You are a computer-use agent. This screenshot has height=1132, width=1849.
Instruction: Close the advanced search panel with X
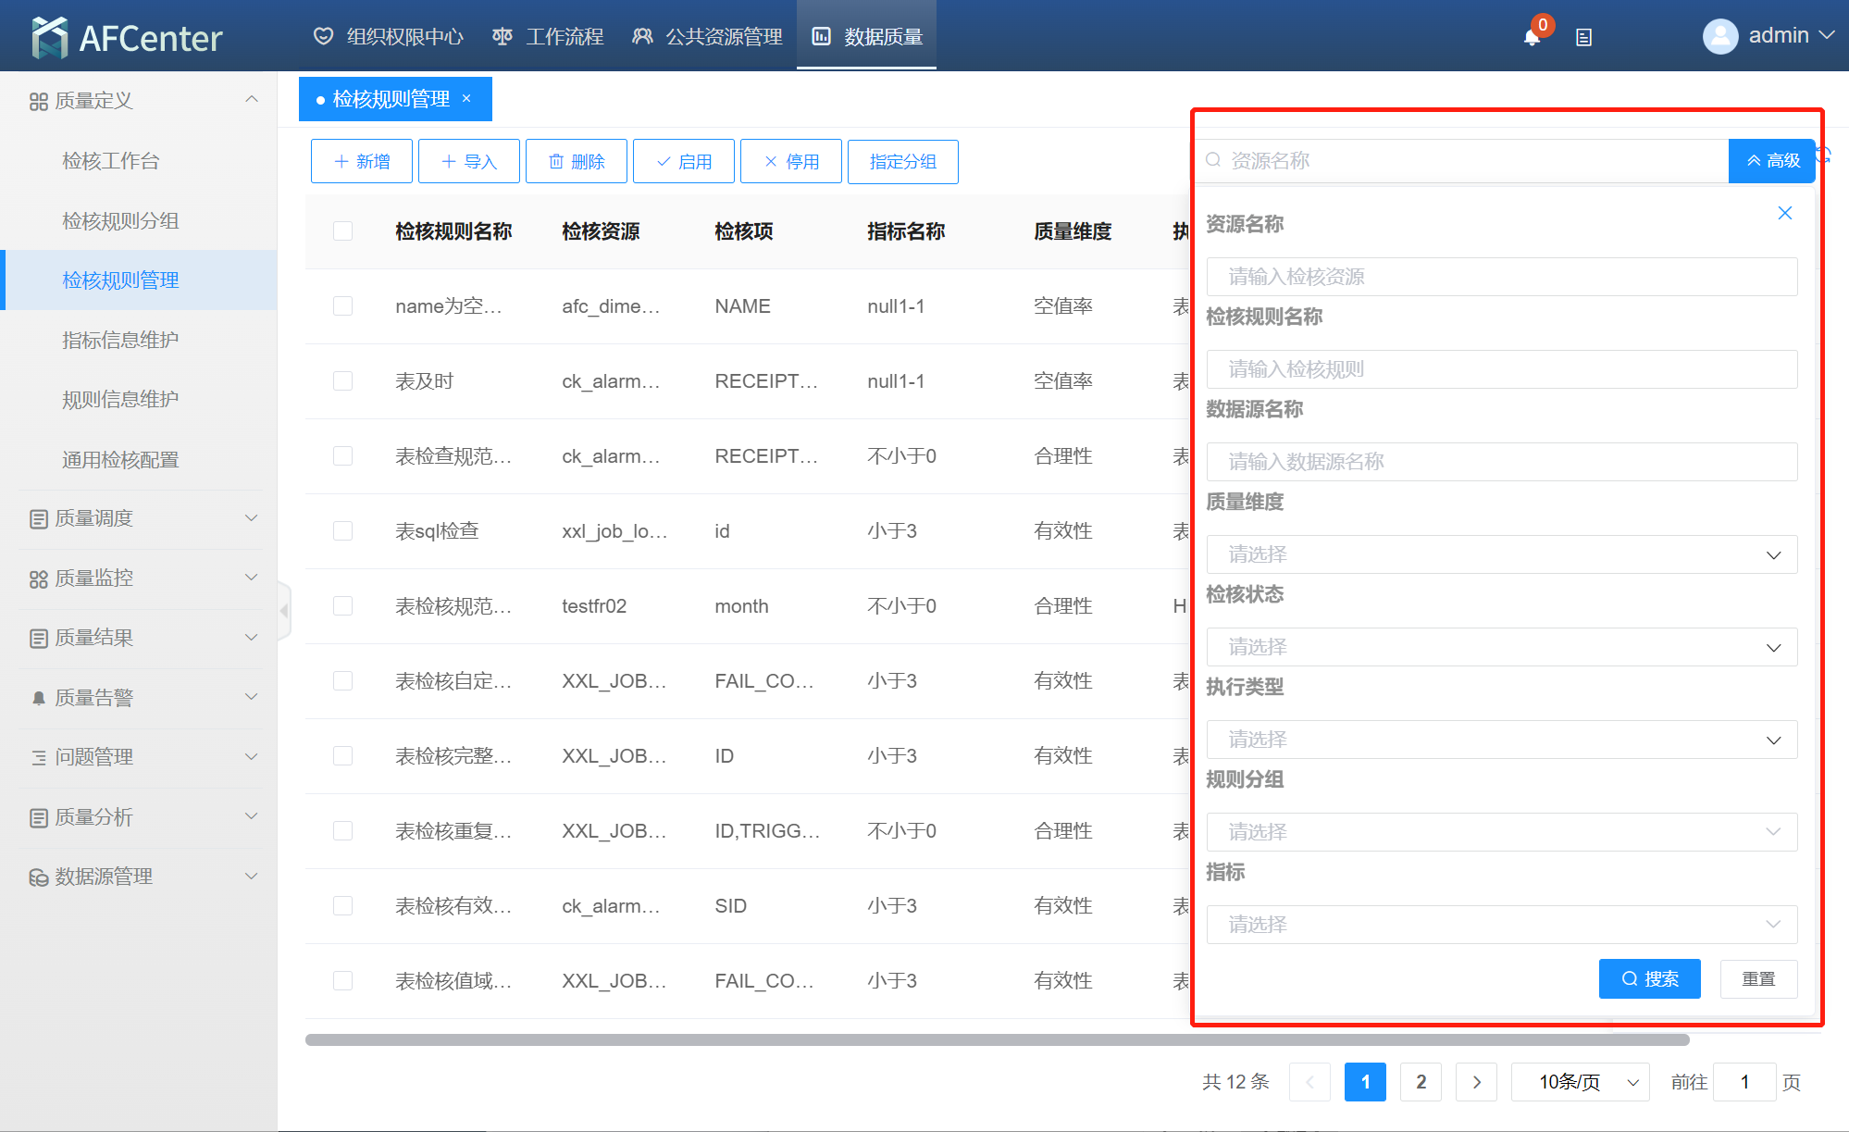pyautogui.click(x=1785, y=213)
